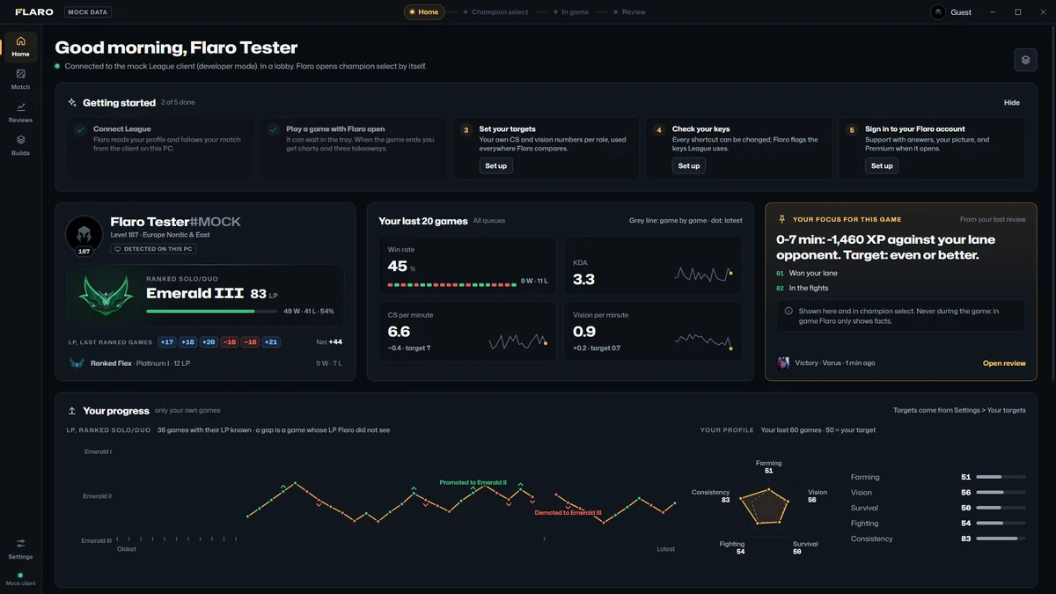Click the Farming score bar
The image size is (1056, 594).
pos(1001,477)
